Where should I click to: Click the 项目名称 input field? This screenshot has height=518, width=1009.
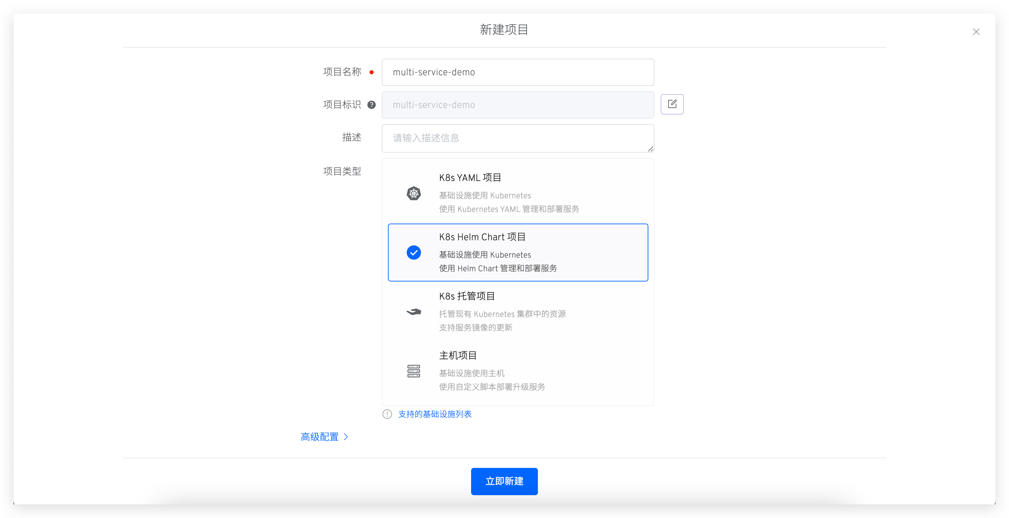coord(517,73)
